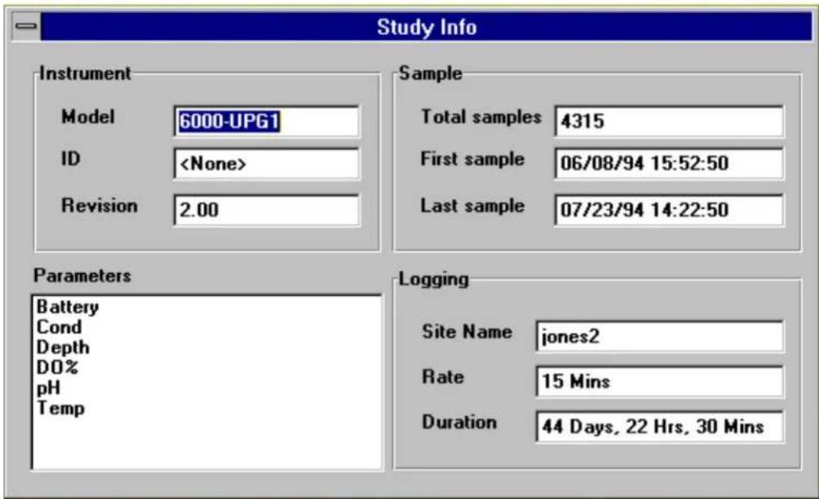Screen dimensions: 819x499
Task: Select Temp in the Parameters list
Action: (60, 408)
